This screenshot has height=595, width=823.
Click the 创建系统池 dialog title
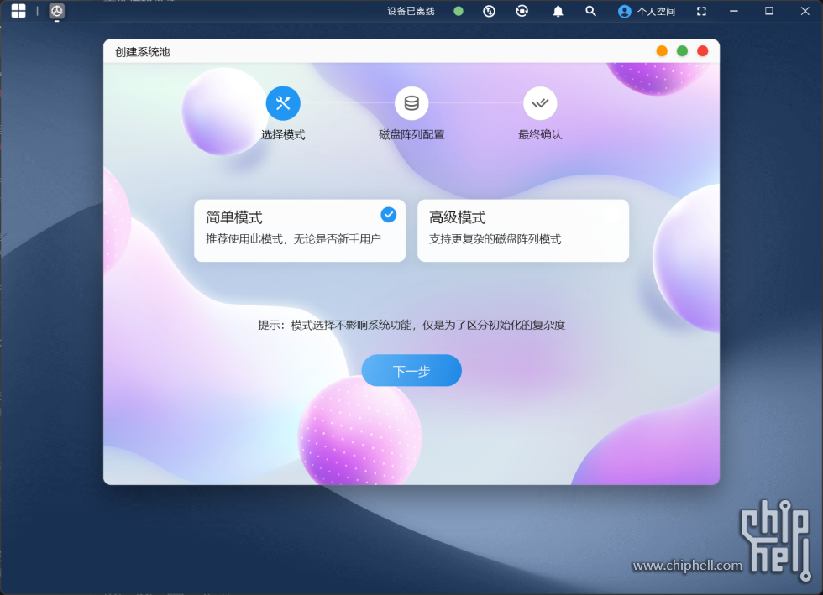click(143, 52)
